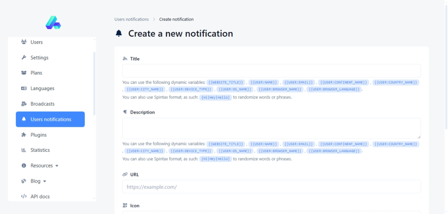Open the Users notifications menu item

coord(50,119)
